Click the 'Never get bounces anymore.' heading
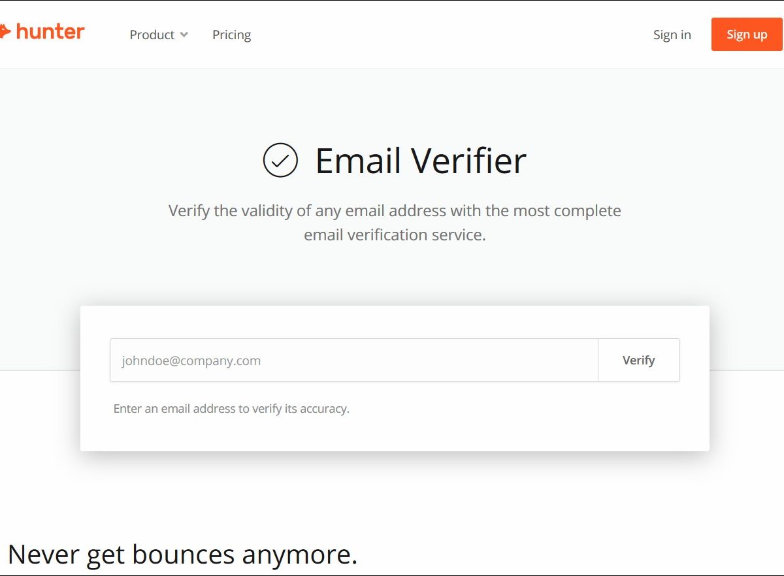This screenshot has height=576, width=784. coord(183,554)
